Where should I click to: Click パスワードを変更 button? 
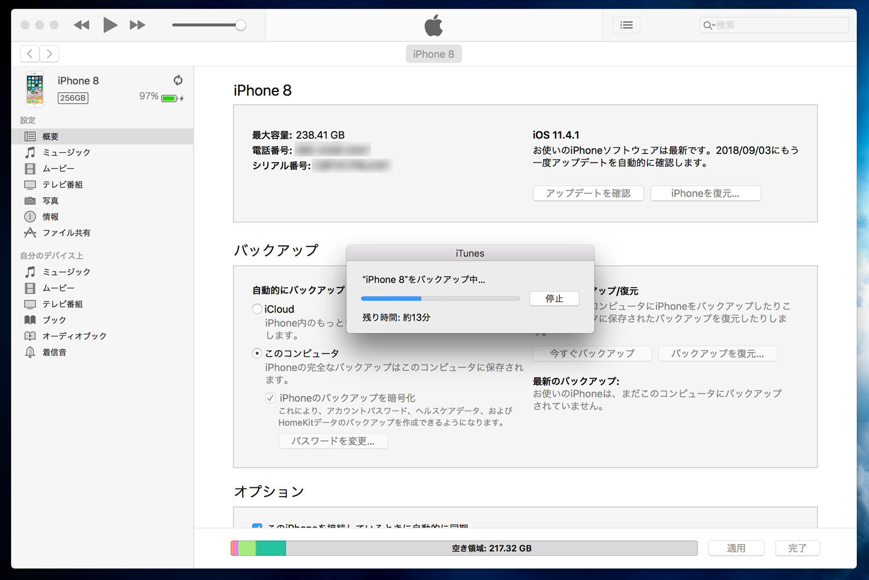pos(333,441)
